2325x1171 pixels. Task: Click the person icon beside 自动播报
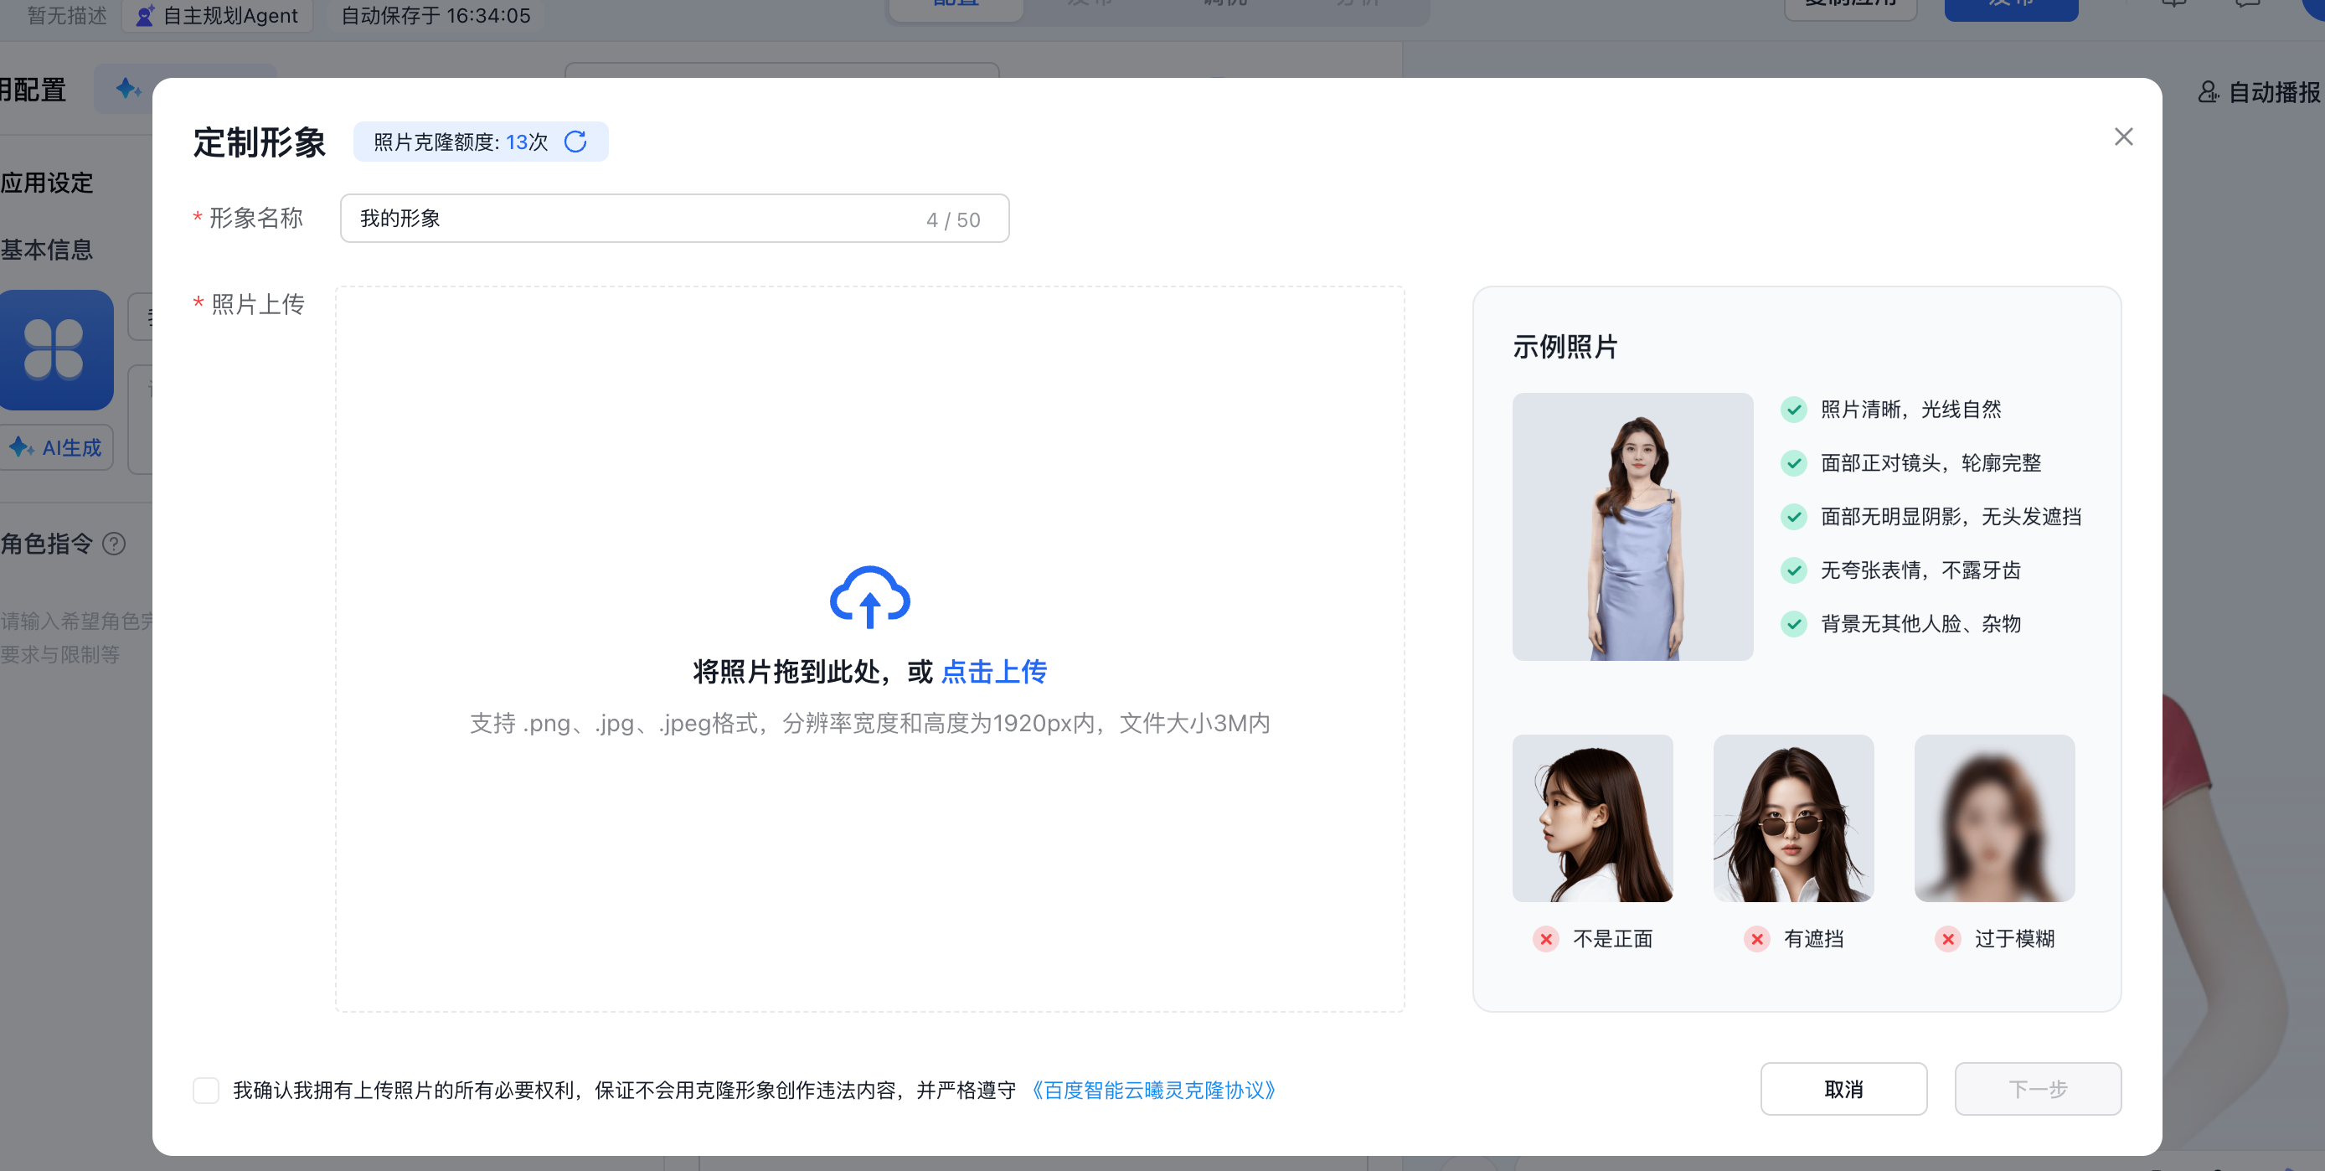coord(2208,92)
